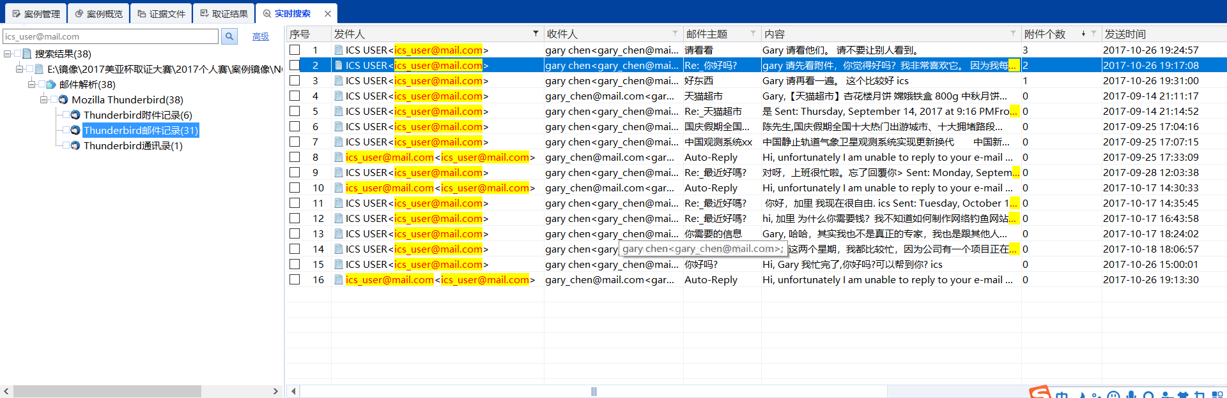Viewport: 1227px width, 398px height.
Task: Collapse the Mozilla Thunderbird(38) tree node
Action: click(x=43, y=99)
